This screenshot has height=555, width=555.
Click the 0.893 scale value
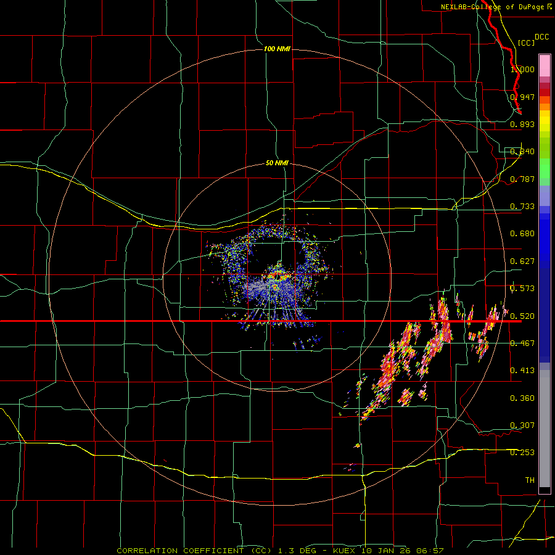click(522, 124)
